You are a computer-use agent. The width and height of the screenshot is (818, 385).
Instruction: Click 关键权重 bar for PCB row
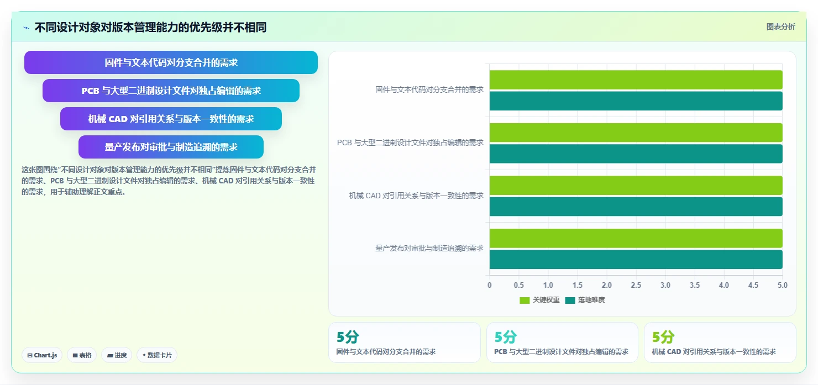click(x=636, y=133)
